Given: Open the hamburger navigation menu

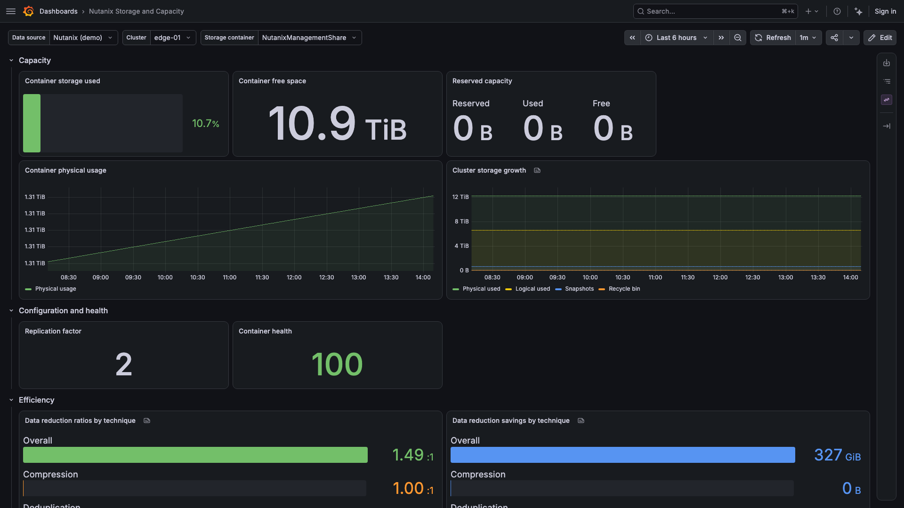Looking at the screenshot, I should [11, 11].
